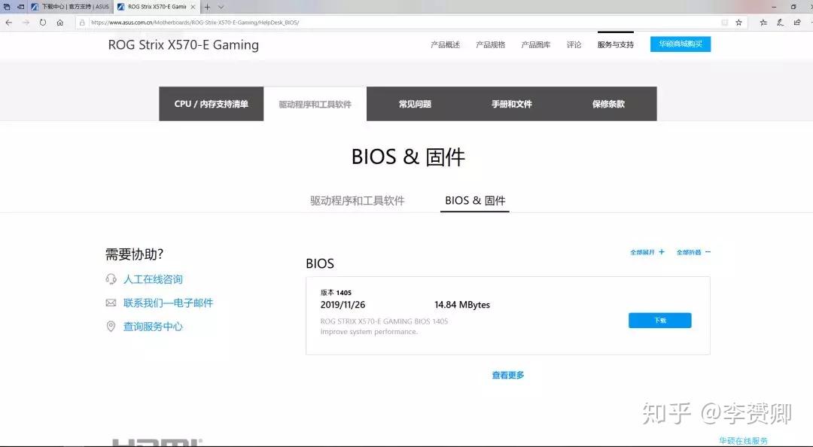The image size is (813, 447).
Task: Click the 华硕商城购买 button
Action: coord(681,44)
